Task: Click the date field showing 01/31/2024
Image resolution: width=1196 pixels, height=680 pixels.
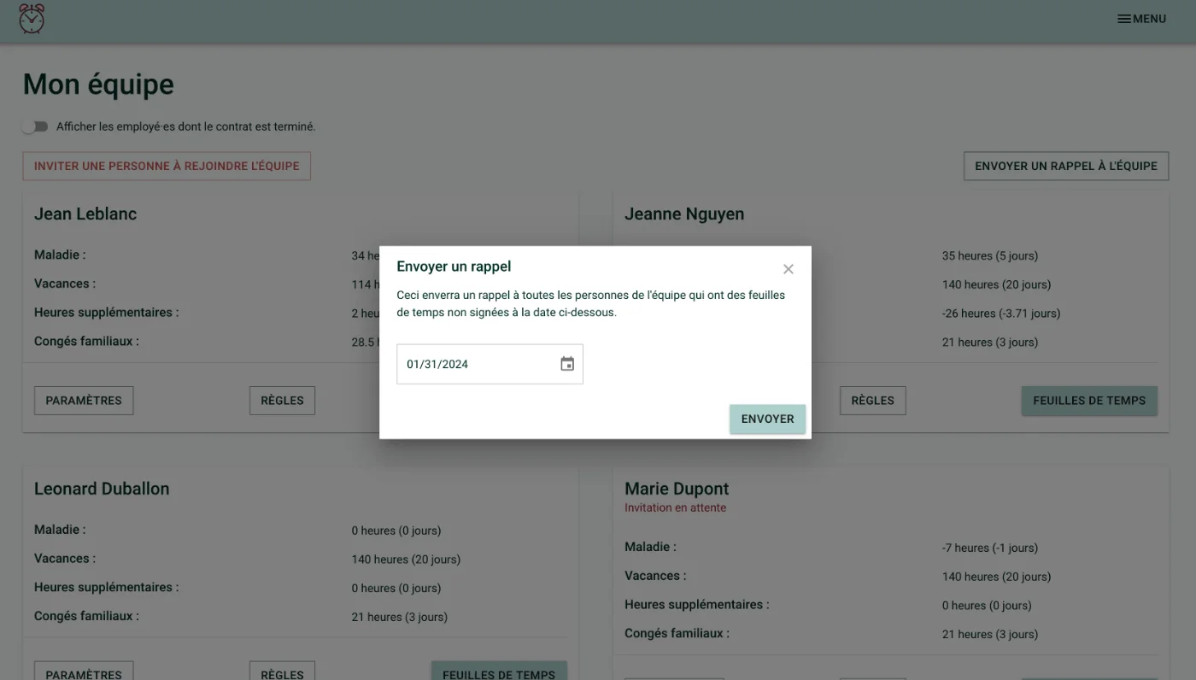Action: tap(490, 364)
